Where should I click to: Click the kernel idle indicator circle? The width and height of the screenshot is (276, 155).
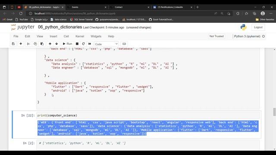263,36
